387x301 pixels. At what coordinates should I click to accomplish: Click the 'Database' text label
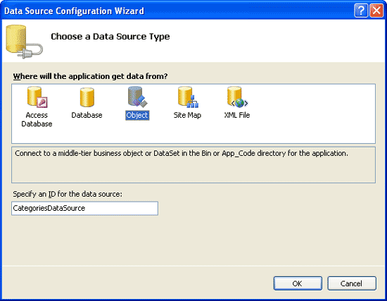(x=87, y=116)
